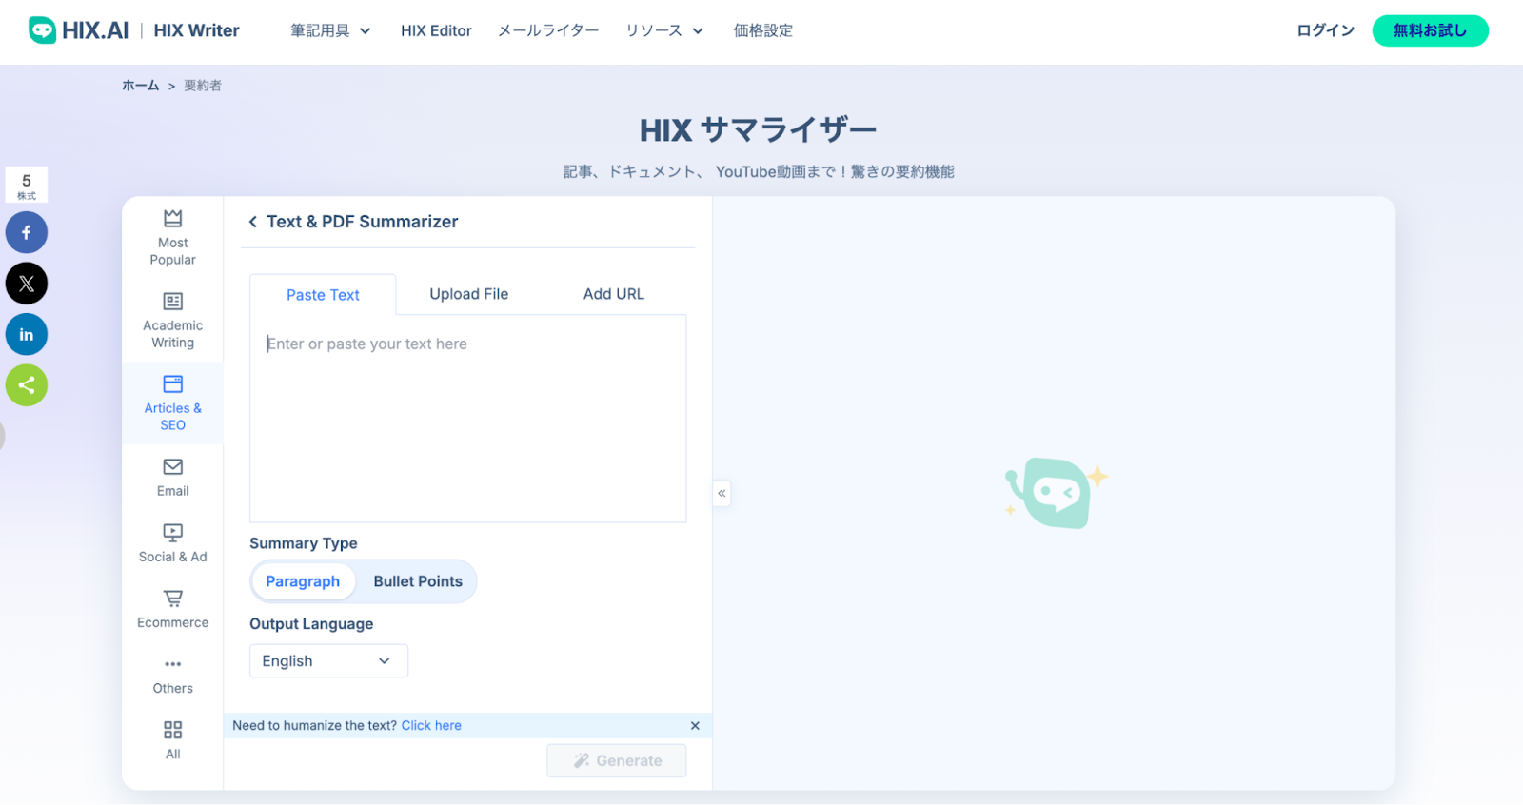Switch summary type to Bullet Points
Screen dimensions: 1523x805
418,581
